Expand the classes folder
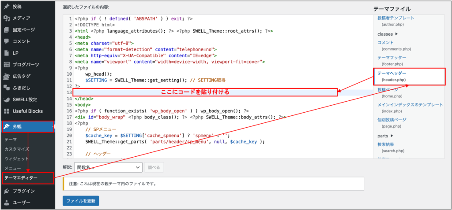 (x=388, y=34)
